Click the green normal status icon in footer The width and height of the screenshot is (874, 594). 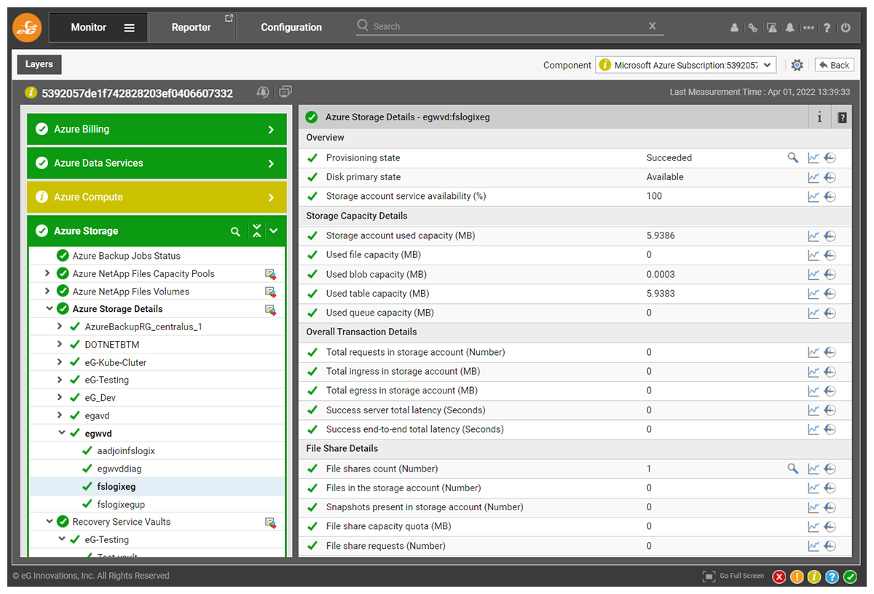tap(850, 577)
